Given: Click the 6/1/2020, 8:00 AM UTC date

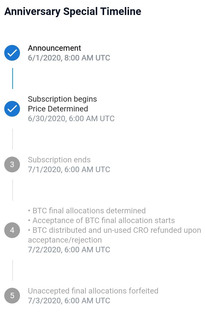Looking at the screenshot, I should pos(69,58).
